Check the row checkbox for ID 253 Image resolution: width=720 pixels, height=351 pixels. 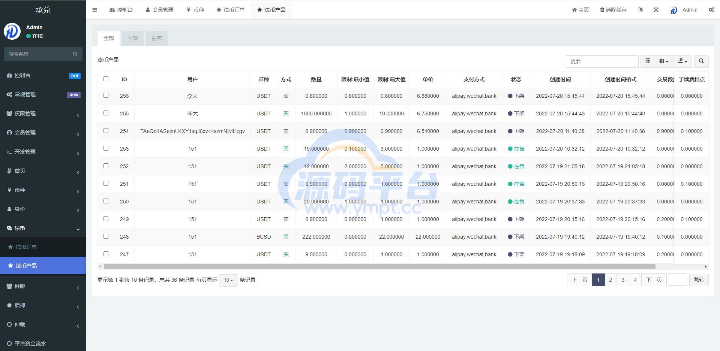coord(106,148)
